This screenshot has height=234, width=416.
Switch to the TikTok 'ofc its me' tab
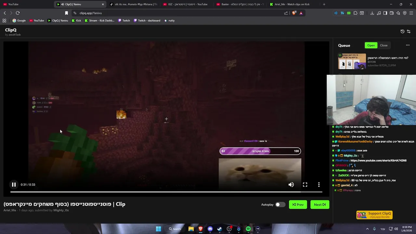[133, 4]
